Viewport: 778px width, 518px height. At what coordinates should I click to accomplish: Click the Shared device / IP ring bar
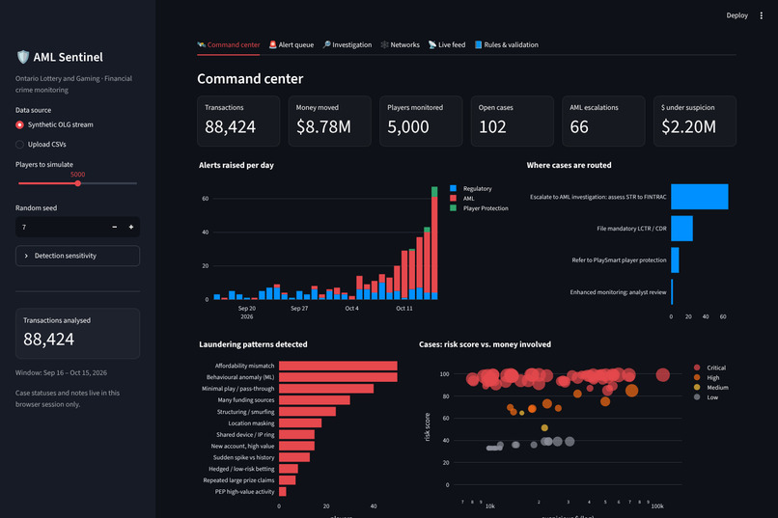coord(296,435)
